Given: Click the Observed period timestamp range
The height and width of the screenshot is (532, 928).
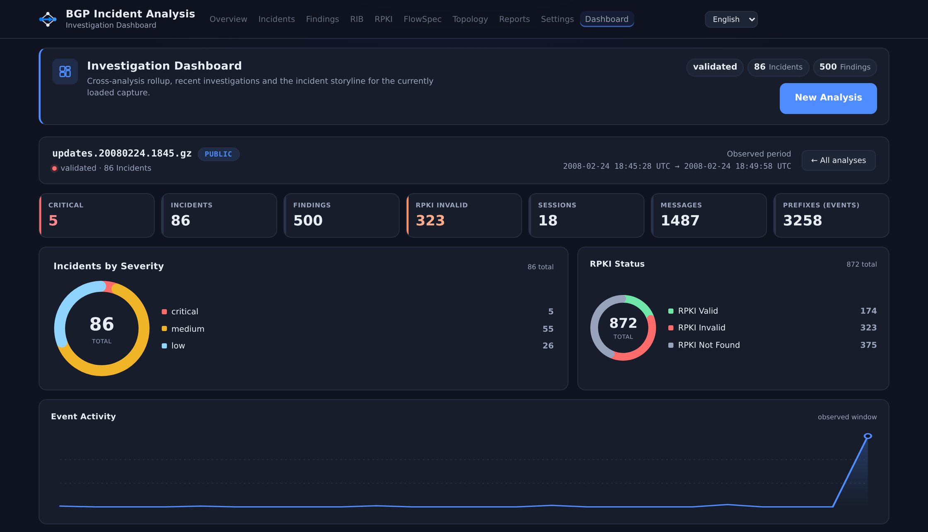Looking at the screenshot, I should coord(677,166).
